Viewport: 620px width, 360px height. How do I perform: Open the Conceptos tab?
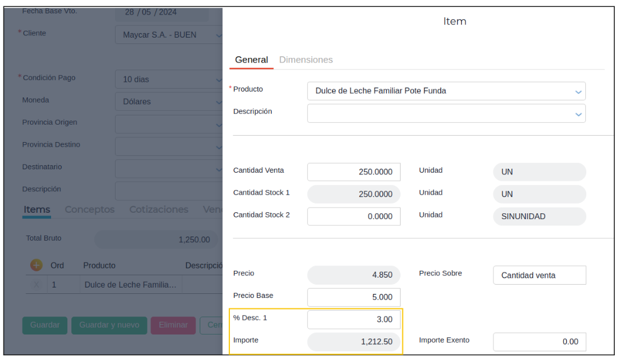(x=89, y=209)
